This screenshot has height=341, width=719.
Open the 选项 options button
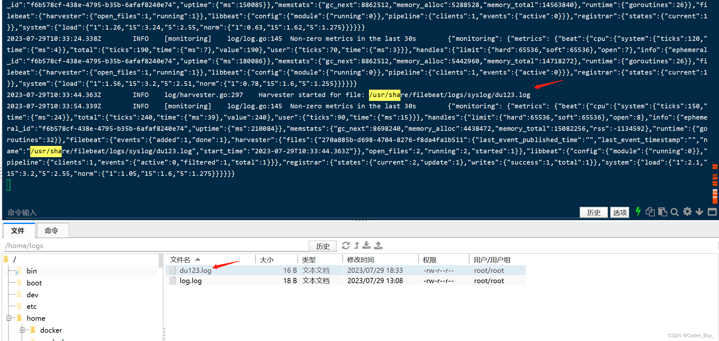[620, 212]
